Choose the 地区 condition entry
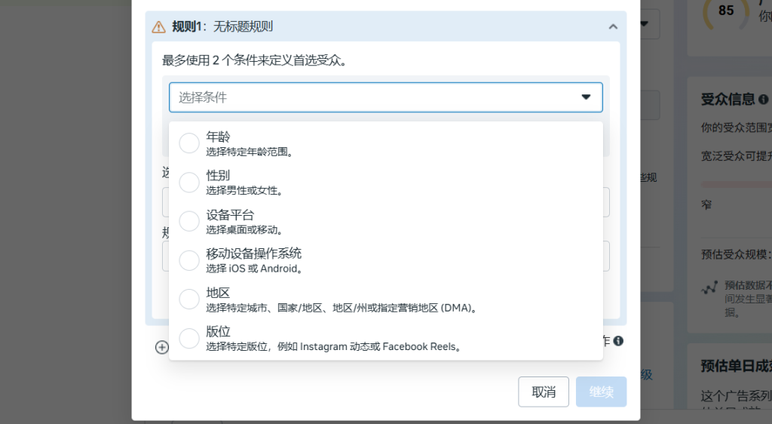The image size is (772, 424). (x=342, y=300)
